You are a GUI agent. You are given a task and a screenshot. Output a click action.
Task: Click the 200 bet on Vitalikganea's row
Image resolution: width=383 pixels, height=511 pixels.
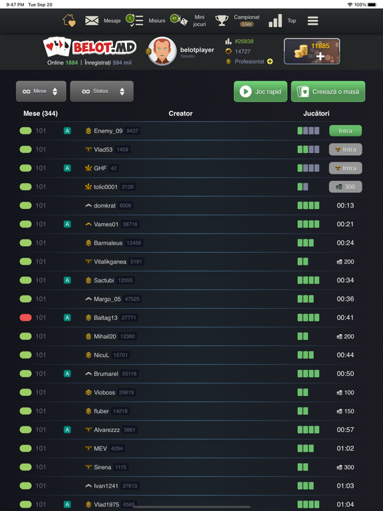[345, 261]
